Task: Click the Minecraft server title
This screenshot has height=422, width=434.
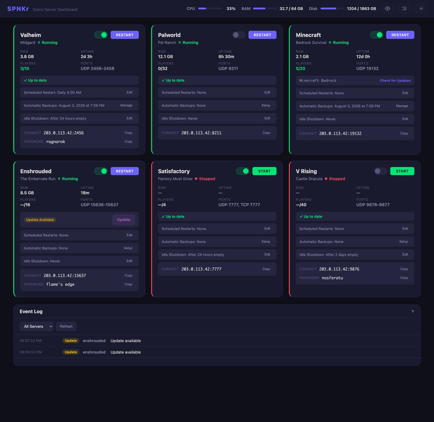Action: point(308,35)
